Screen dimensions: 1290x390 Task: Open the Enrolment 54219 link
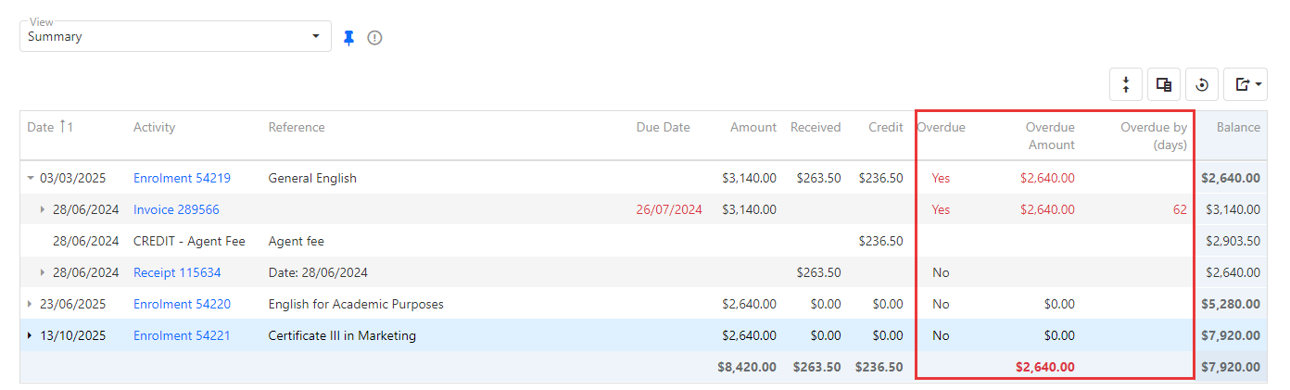coord(182,178)
